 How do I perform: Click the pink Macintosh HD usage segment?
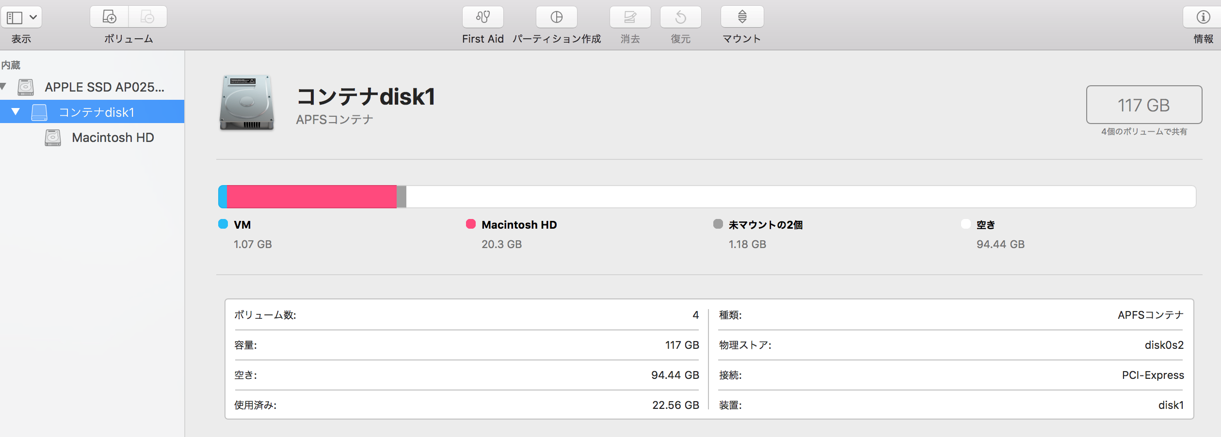(x=311, y=197)
